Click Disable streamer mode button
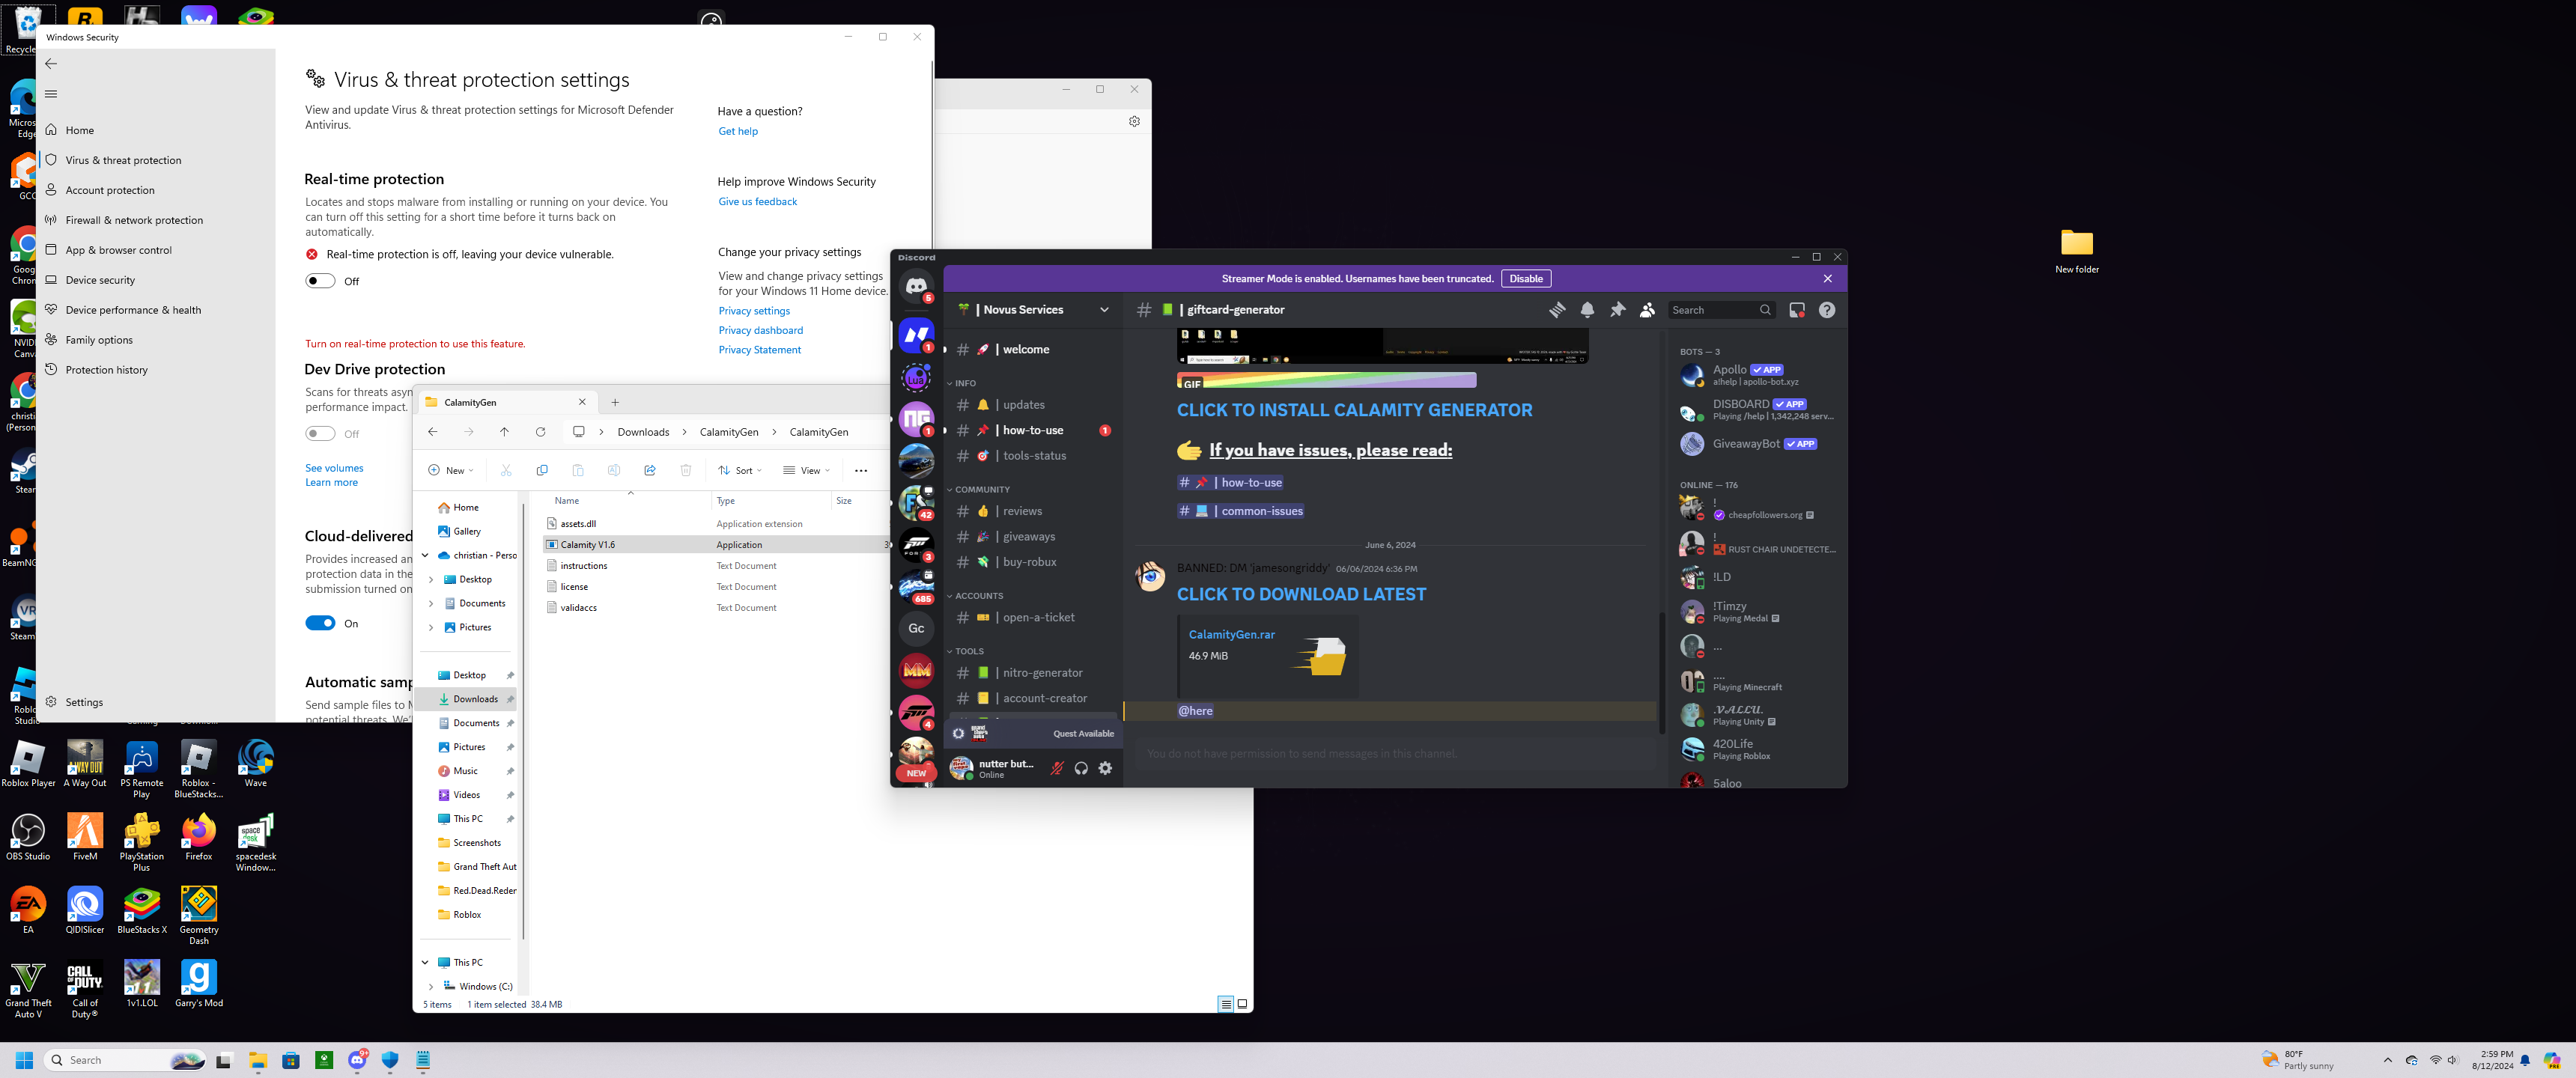Image resolution: width=2576 pixels, height=1078 pixels. [x=1525, y=279]
